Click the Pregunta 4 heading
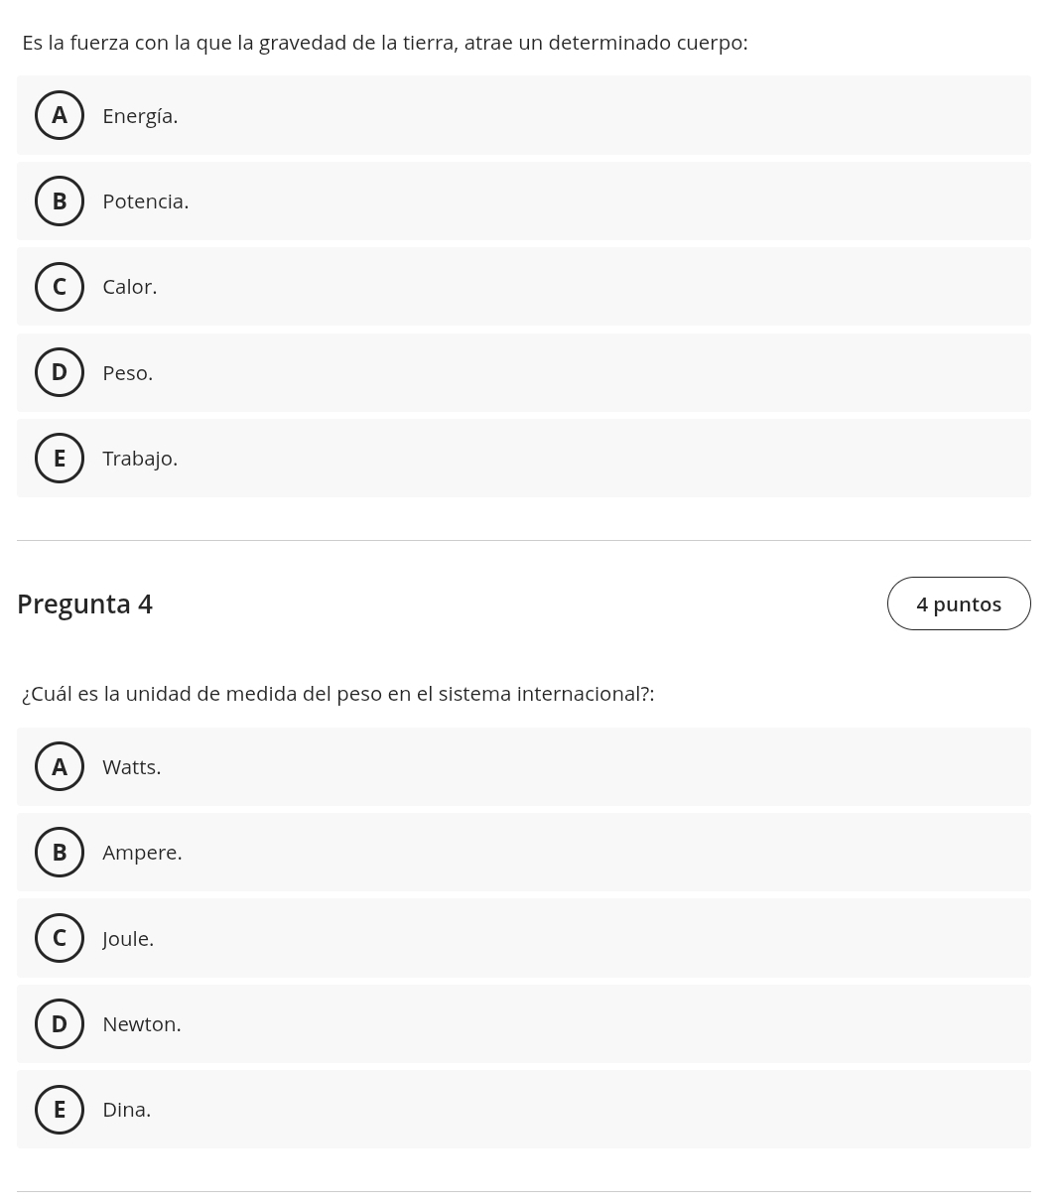1060x1204 pixels. coord(84,603)
